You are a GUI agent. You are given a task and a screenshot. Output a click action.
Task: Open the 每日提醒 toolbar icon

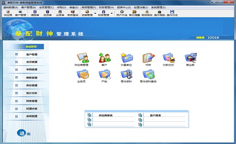[x=135, y=13]
